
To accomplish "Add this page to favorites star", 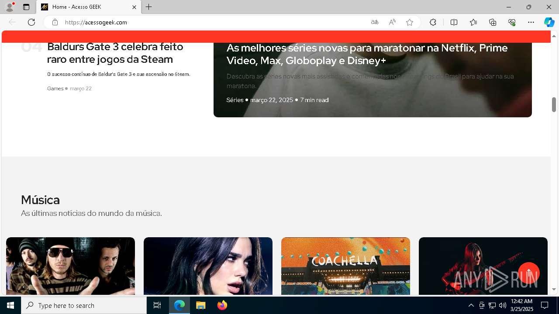I will [x=410, y=22].
